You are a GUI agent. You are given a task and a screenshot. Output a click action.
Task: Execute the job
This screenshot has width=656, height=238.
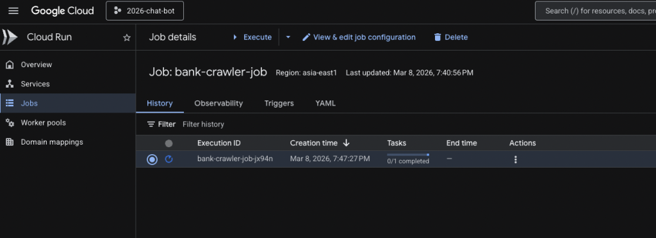click(252, 37)
